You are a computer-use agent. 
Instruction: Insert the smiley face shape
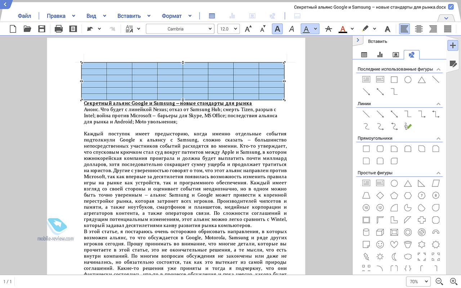(x=380, y=244)
